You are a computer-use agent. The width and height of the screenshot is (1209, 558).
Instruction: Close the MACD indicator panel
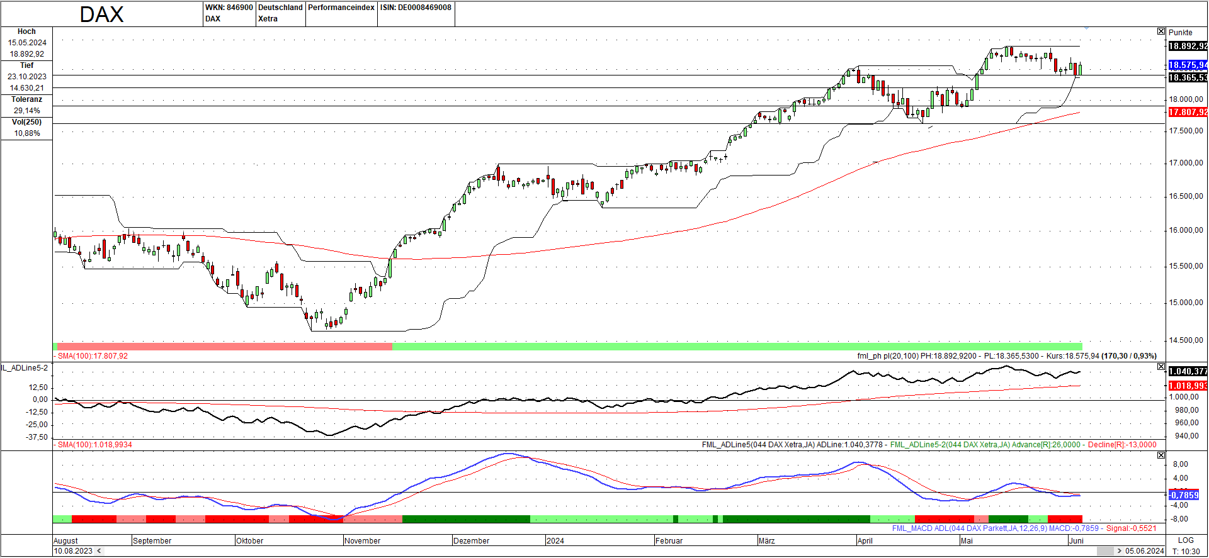(1161, 455)
